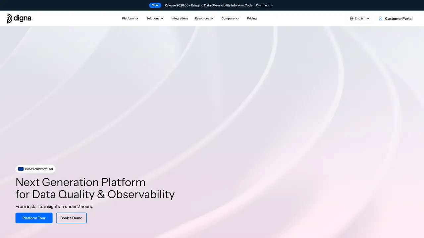Expand the Resources chevron arrow
Screen dimensions: 424x238
coord(212,19)
